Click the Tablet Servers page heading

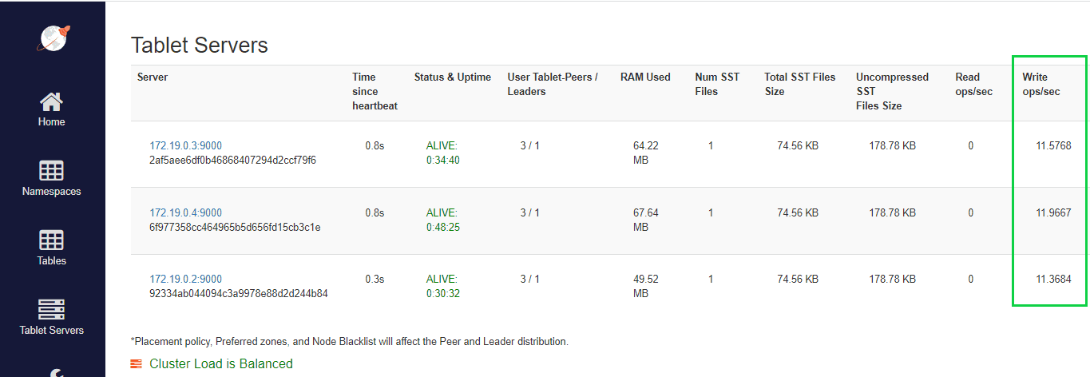coord(200,46)
